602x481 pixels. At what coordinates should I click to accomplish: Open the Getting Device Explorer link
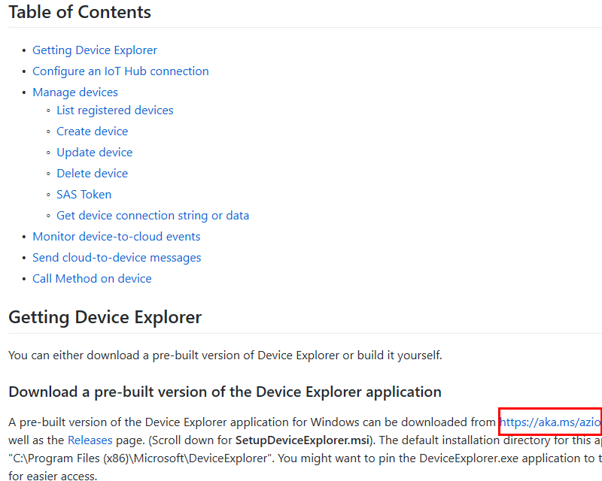pyautogui.click(x=95, y=50)
